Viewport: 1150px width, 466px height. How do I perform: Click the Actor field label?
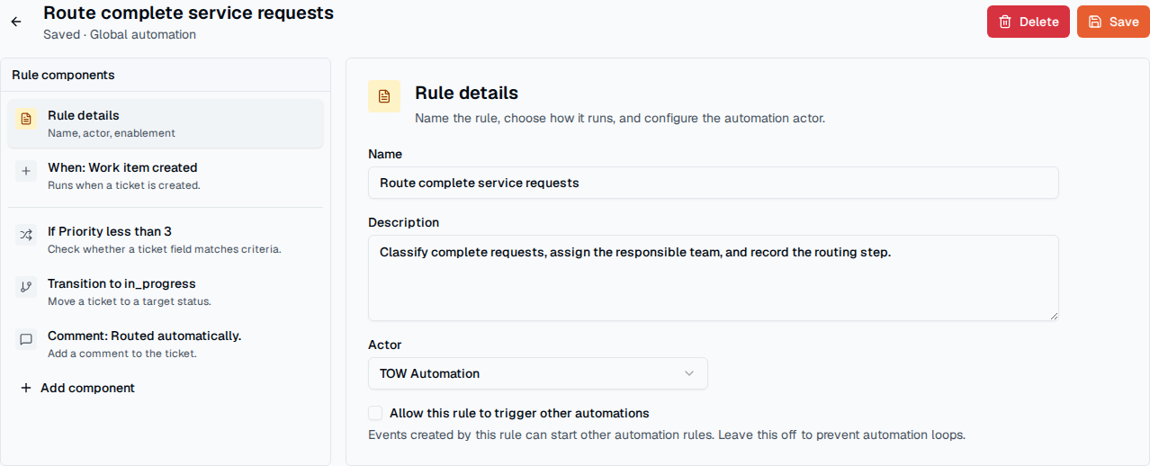[x=385, y=345]
